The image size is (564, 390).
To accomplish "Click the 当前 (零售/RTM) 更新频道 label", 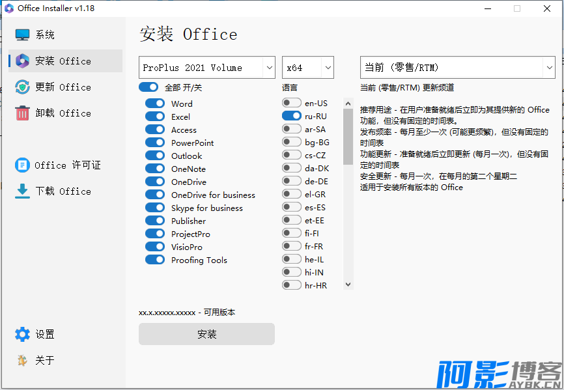I will click(x=407, y=87).
